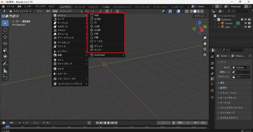253x132 pixels.
Task: Open the キーイング popover in timeline
Action: 25,123
